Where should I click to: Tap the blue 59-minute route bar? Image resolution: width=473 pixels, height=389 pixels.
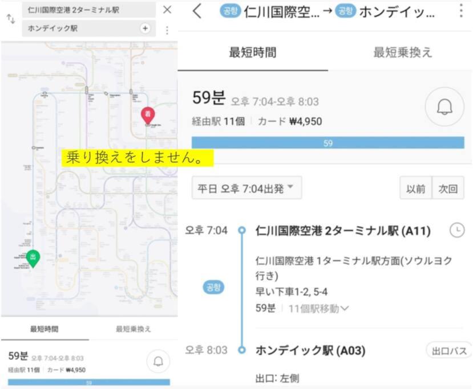[328, 143]
